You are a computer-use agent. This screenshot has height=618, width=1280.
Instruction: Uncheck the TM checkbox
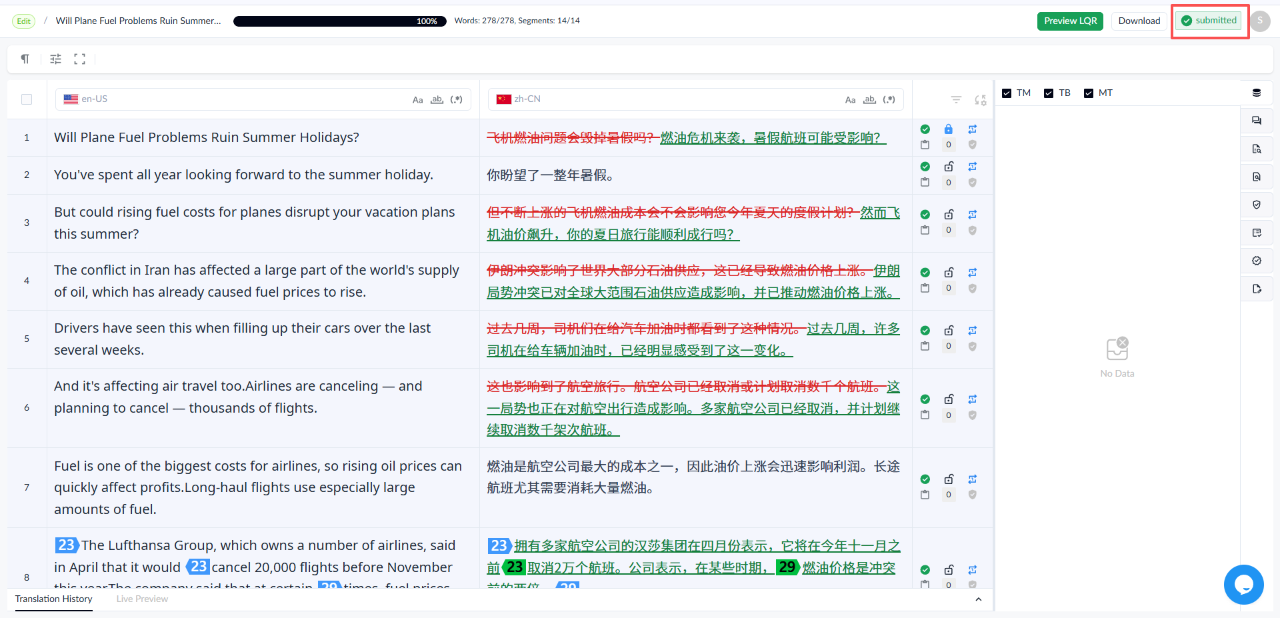[x=1007, y=93]
